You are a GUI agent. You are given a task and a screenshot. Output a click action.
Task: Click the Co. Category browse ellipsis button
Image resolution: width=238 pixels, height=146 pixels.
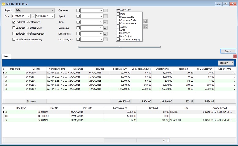click(106, 39)
